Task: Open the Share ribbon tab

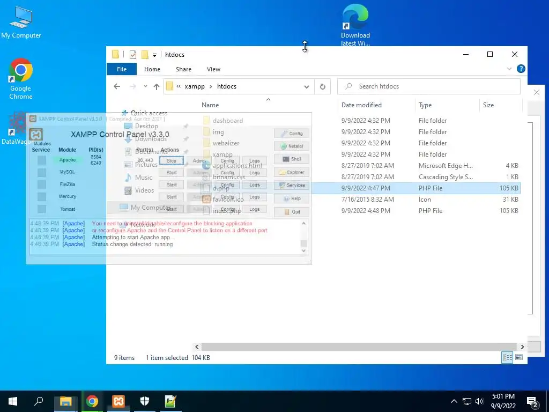Action: coord(183,69)
